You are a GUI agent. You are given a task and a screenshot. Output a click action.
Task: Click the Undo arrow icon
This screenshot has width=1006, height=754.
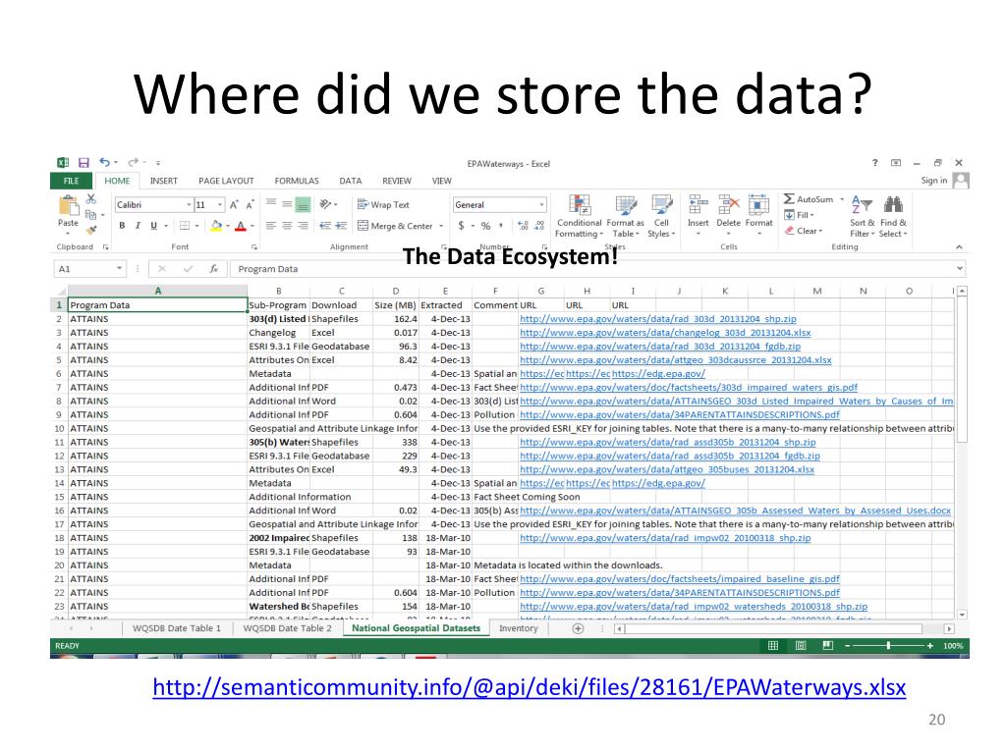pyautogui.click(x=104, y=162)
